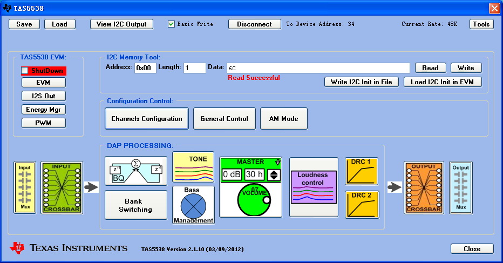The height and width of the screenshot is (263, 503).
Task: Open the Output Mux block
Action: tap(461, 187)
